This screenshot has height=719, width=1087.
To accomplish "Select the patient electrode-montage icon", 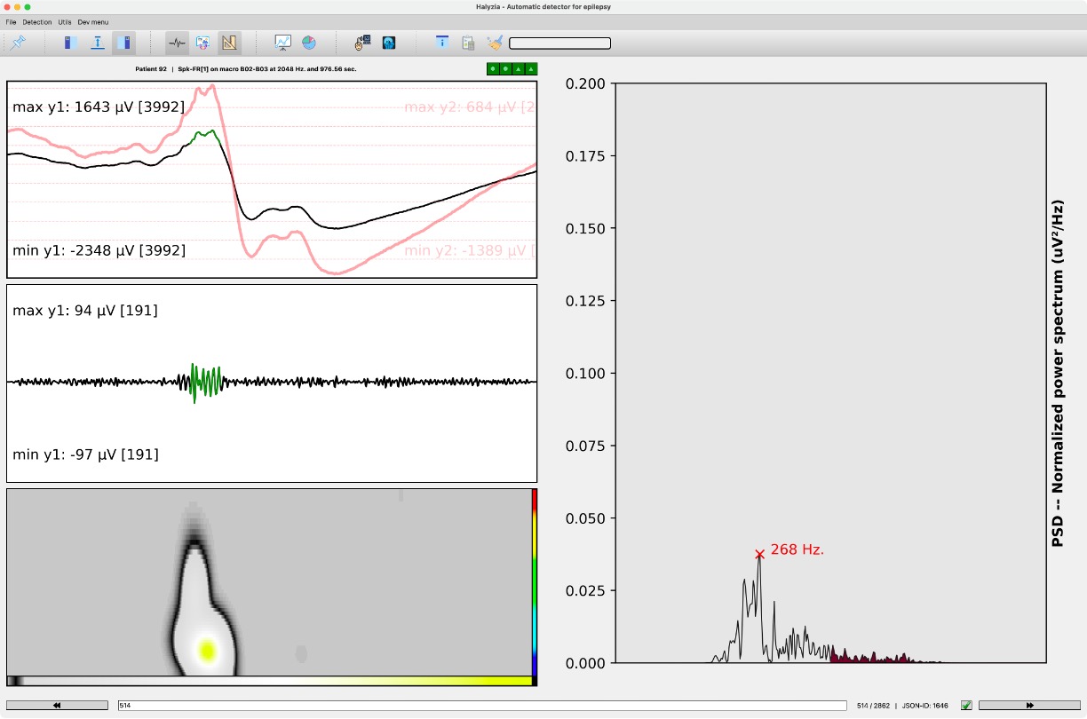I will click(362, 42).
